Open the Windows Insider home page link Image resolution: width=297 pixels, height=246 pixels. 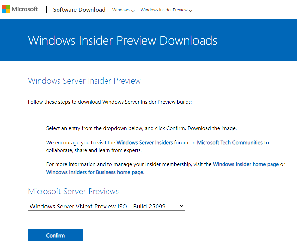246,164
